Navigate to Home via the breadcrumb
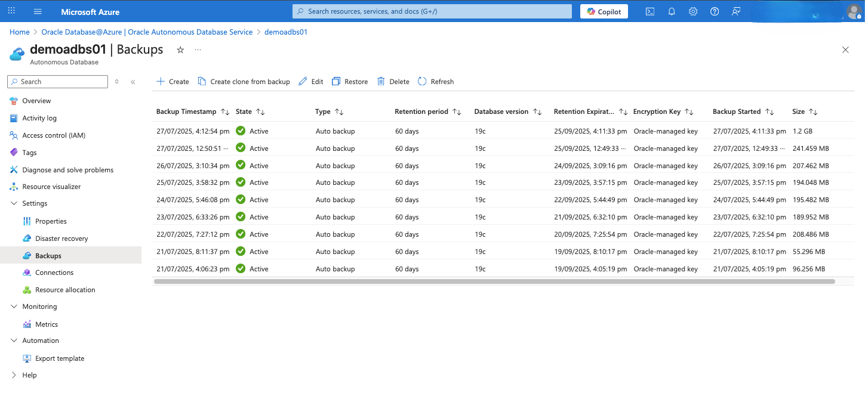This screenshot has width=865, height=393. point(19,32)
